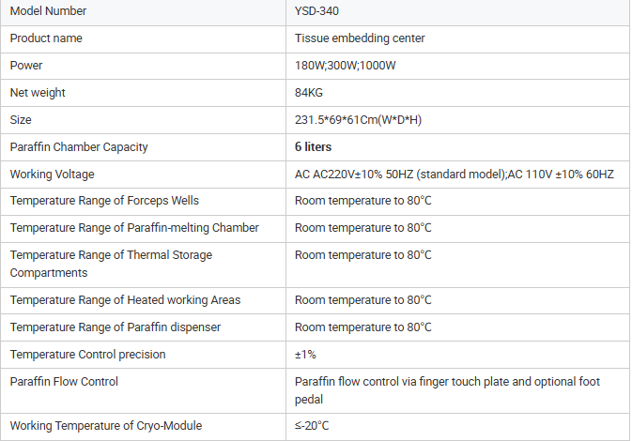This screenshot has height=441, width=632.
Task: Select the ≤-20°C cryo-module value
Action: coord(312,426)
